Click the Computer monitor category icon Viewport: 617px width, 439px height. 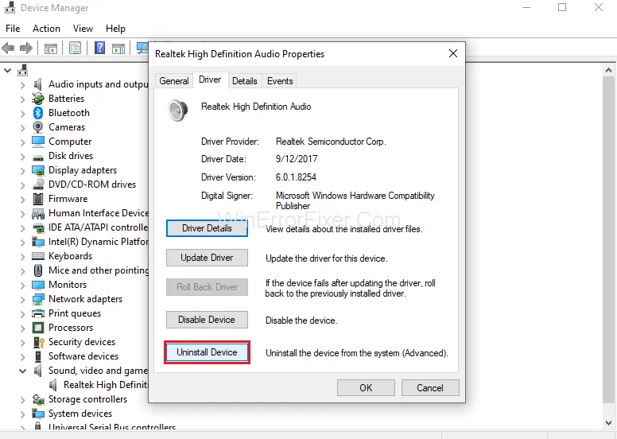tap(38, 142)
